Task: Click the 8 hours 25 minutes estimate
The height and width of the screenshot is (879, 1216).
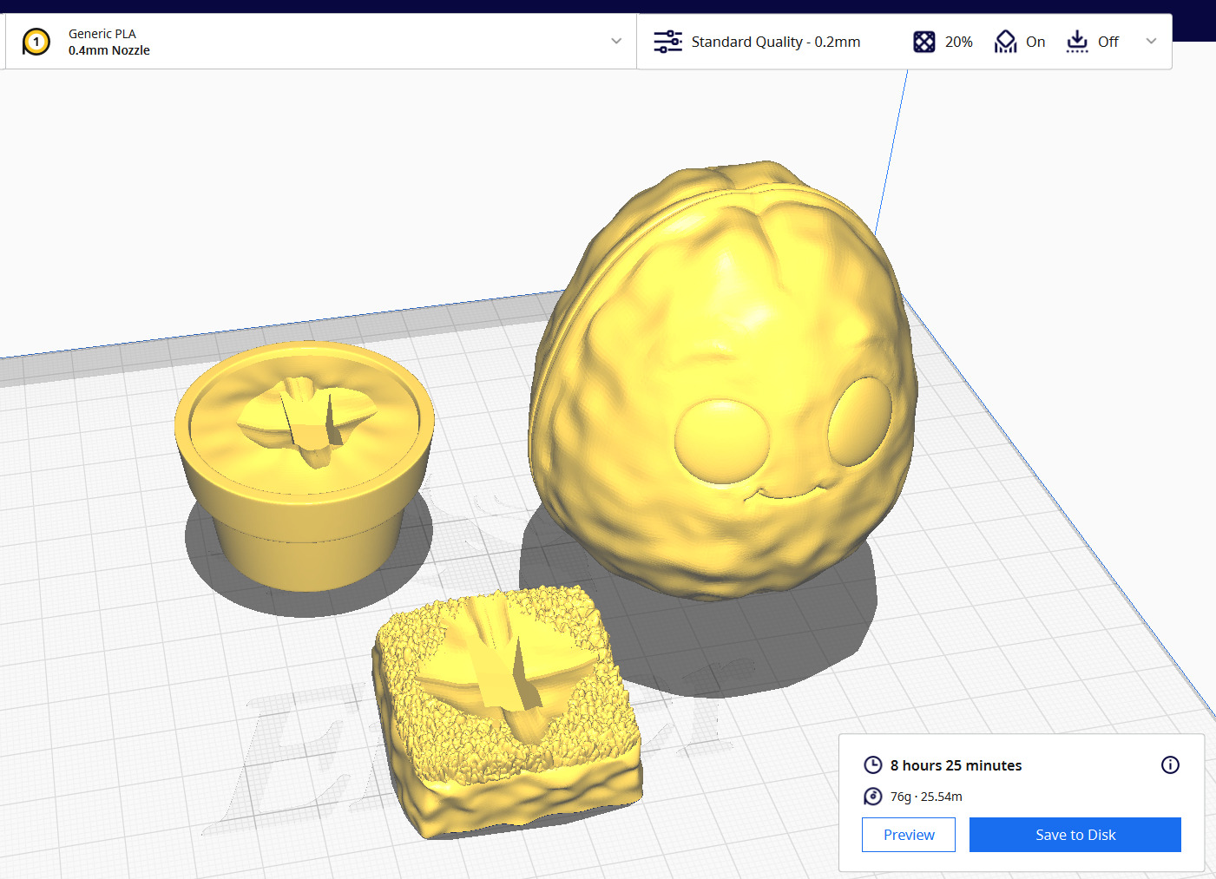Action: tap(956, 765)
